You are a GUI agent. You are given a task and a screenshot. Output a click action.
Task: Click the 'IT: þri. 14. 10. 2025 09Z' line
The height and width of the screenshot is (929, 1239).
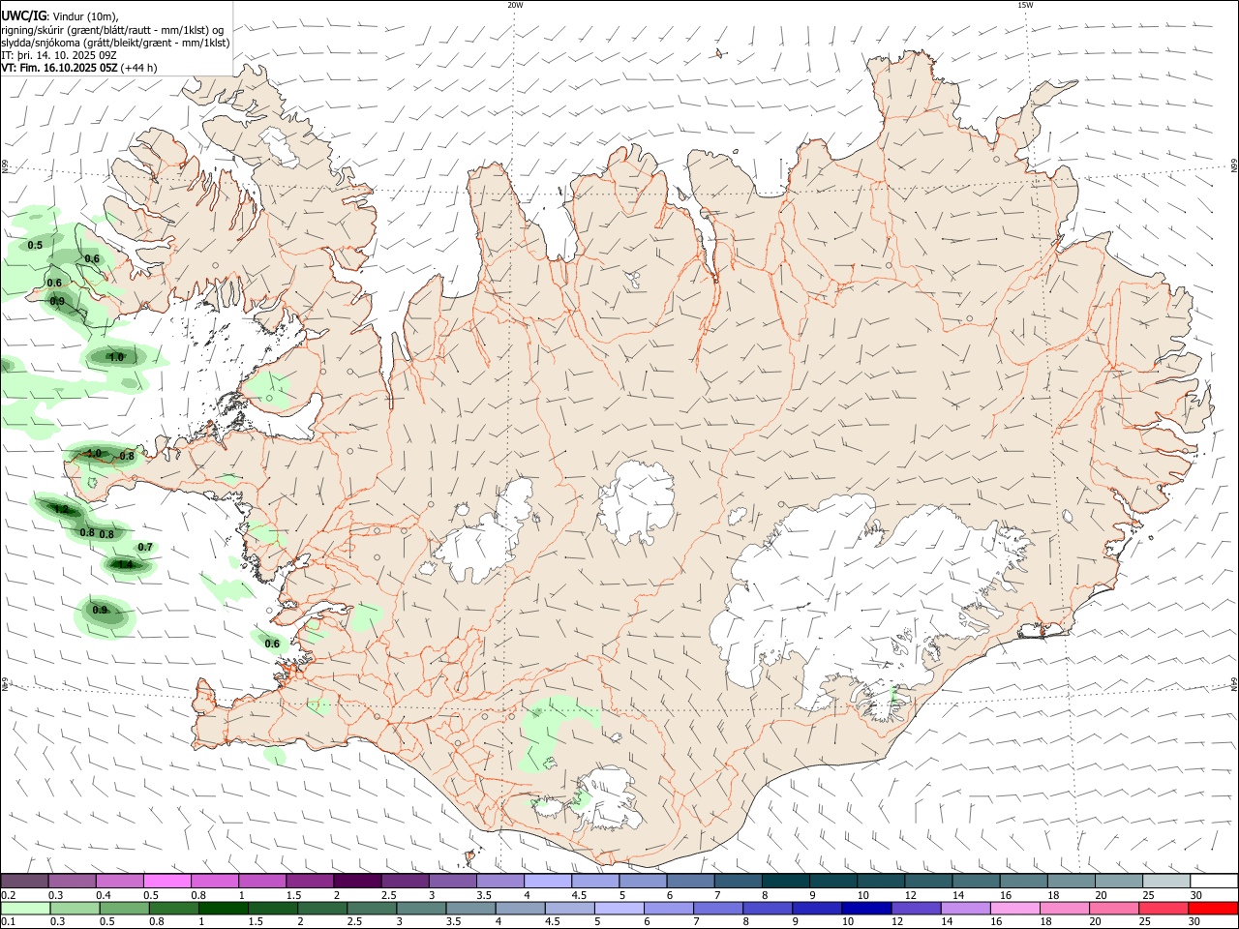[59, 55]
